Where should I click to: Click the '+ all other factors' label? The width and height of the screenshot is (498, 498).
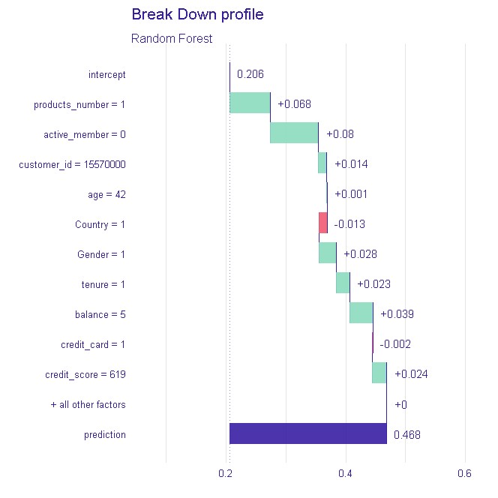tap(88, 404)
